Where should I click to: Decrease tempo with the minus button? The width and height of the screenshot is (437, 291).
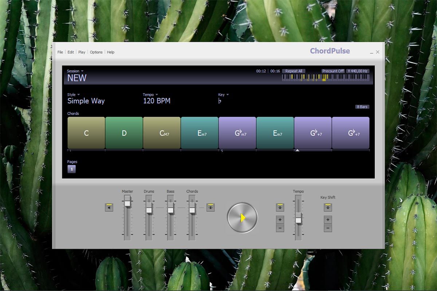[280, 228]
